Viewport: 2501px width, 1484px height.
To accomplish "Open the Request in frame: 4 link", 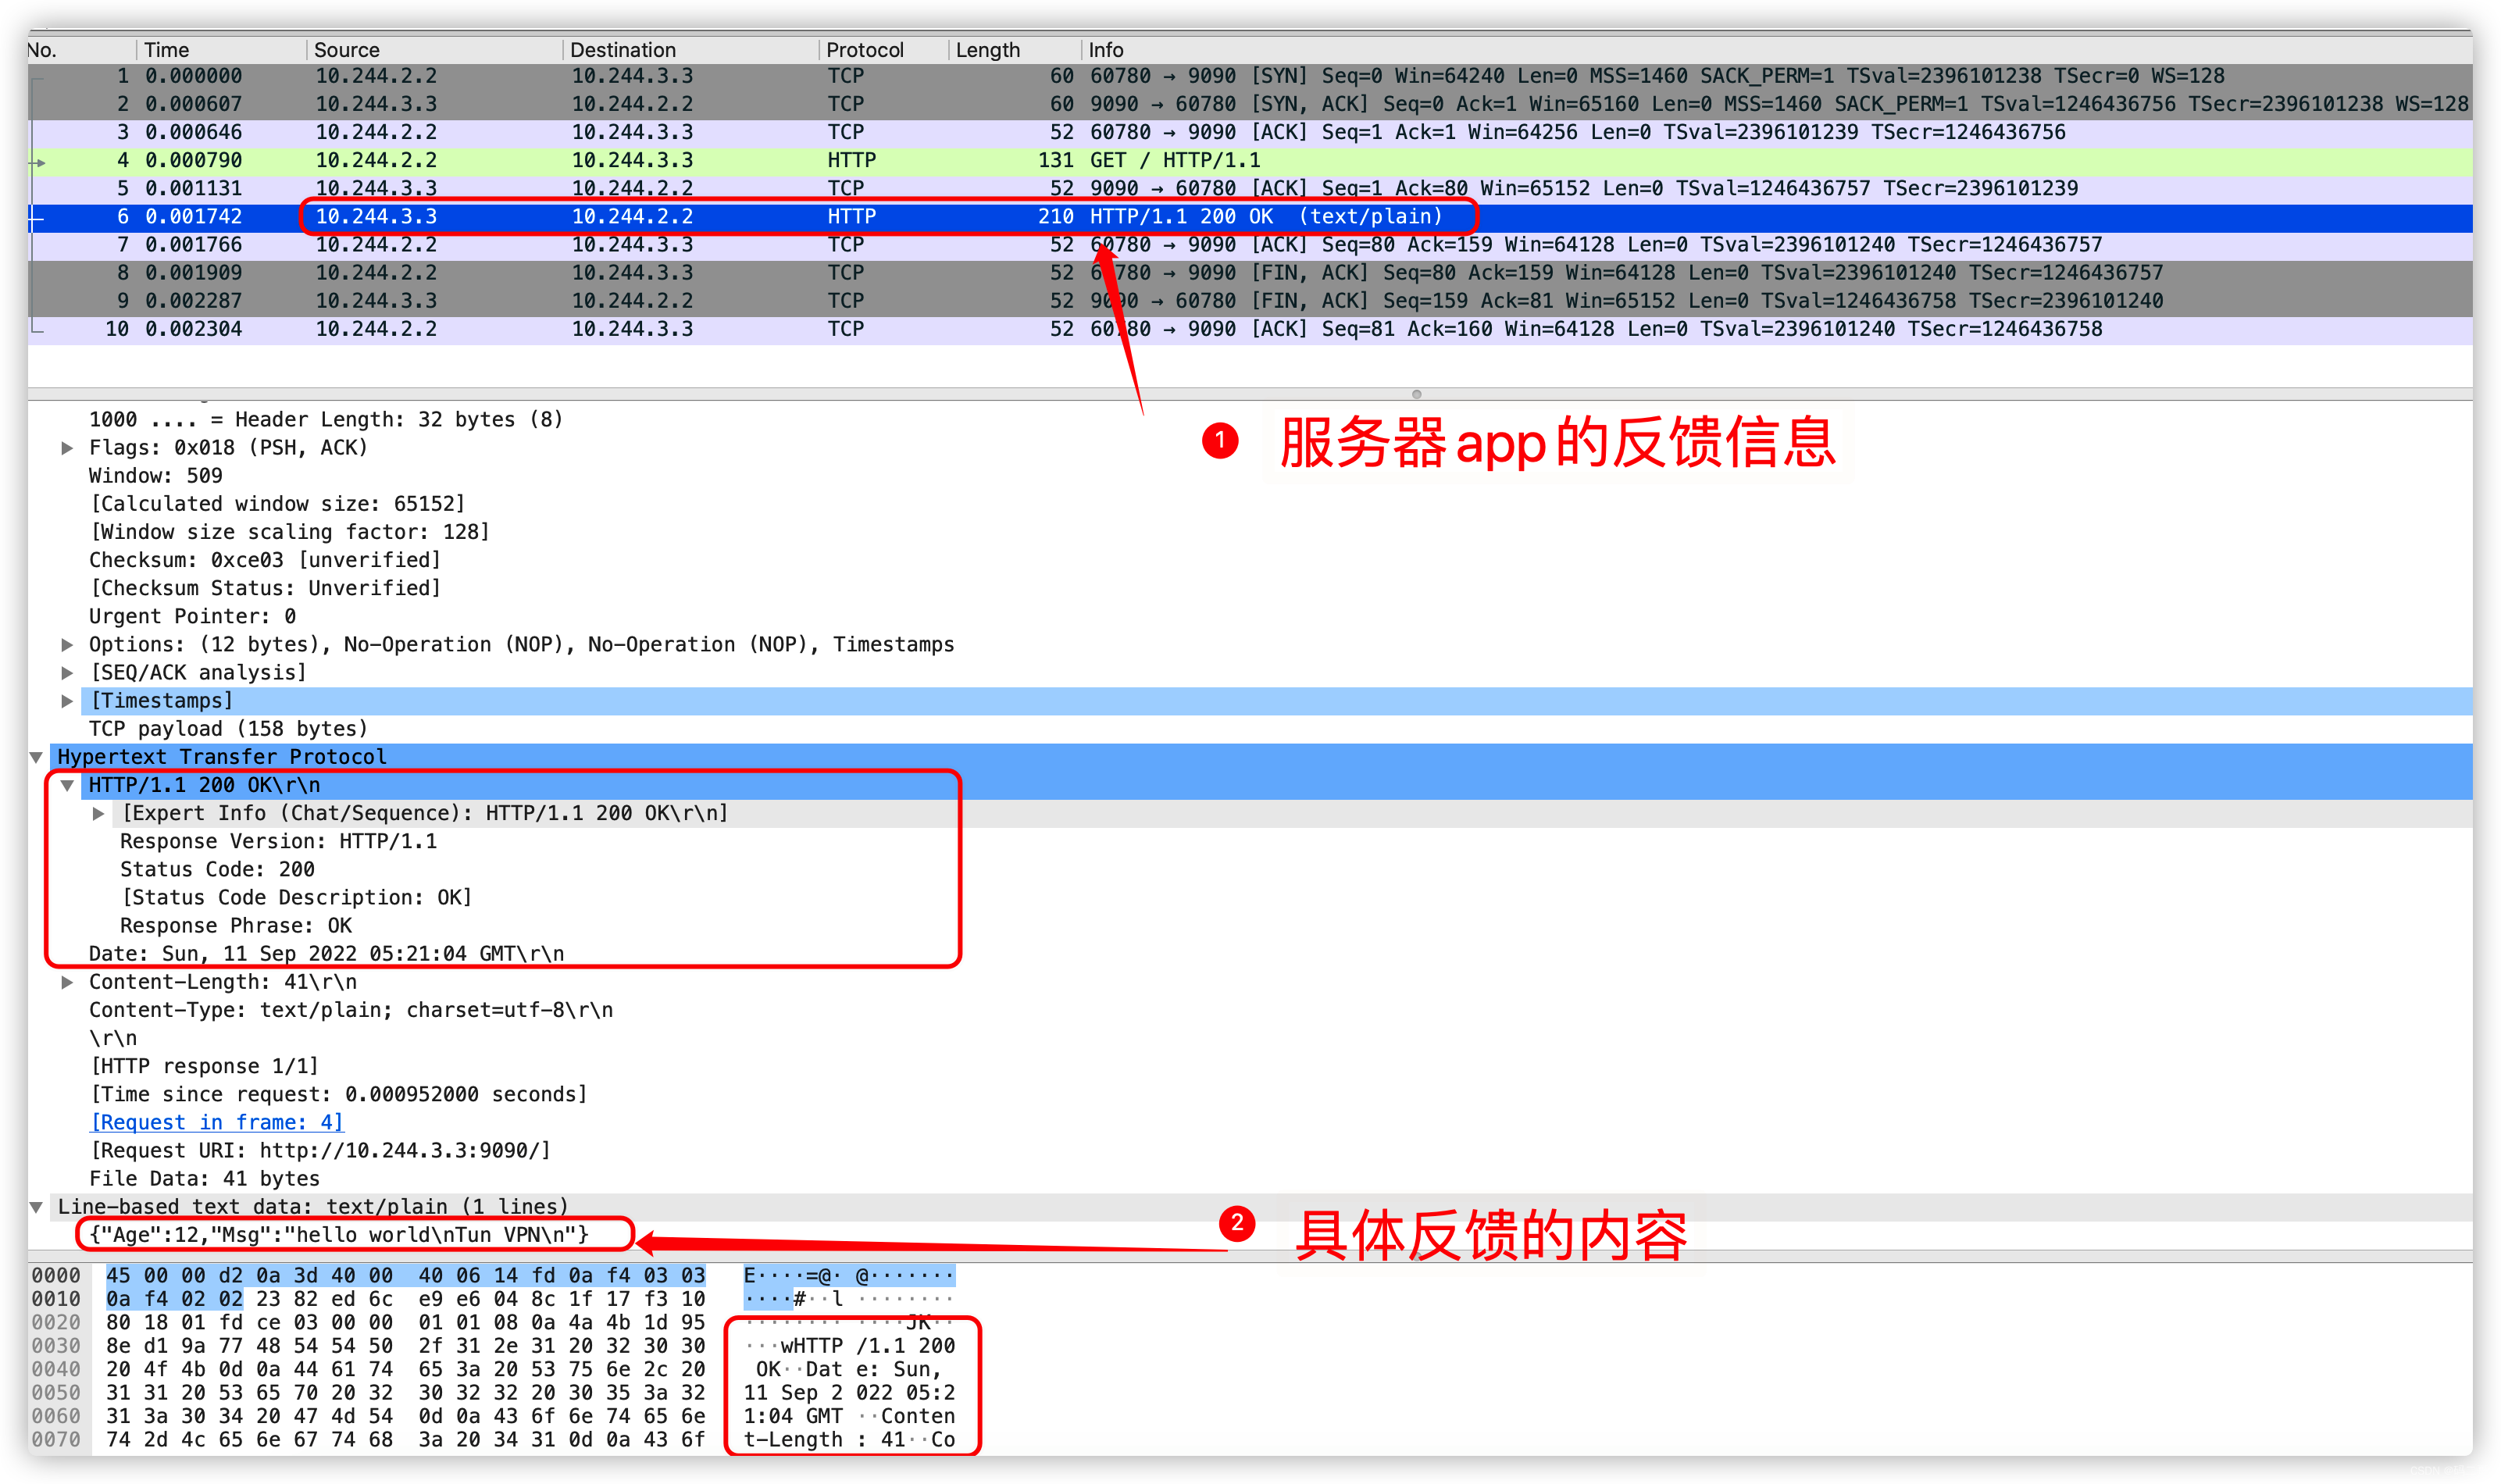I will pyautogui.click(x=217, y=1122).
